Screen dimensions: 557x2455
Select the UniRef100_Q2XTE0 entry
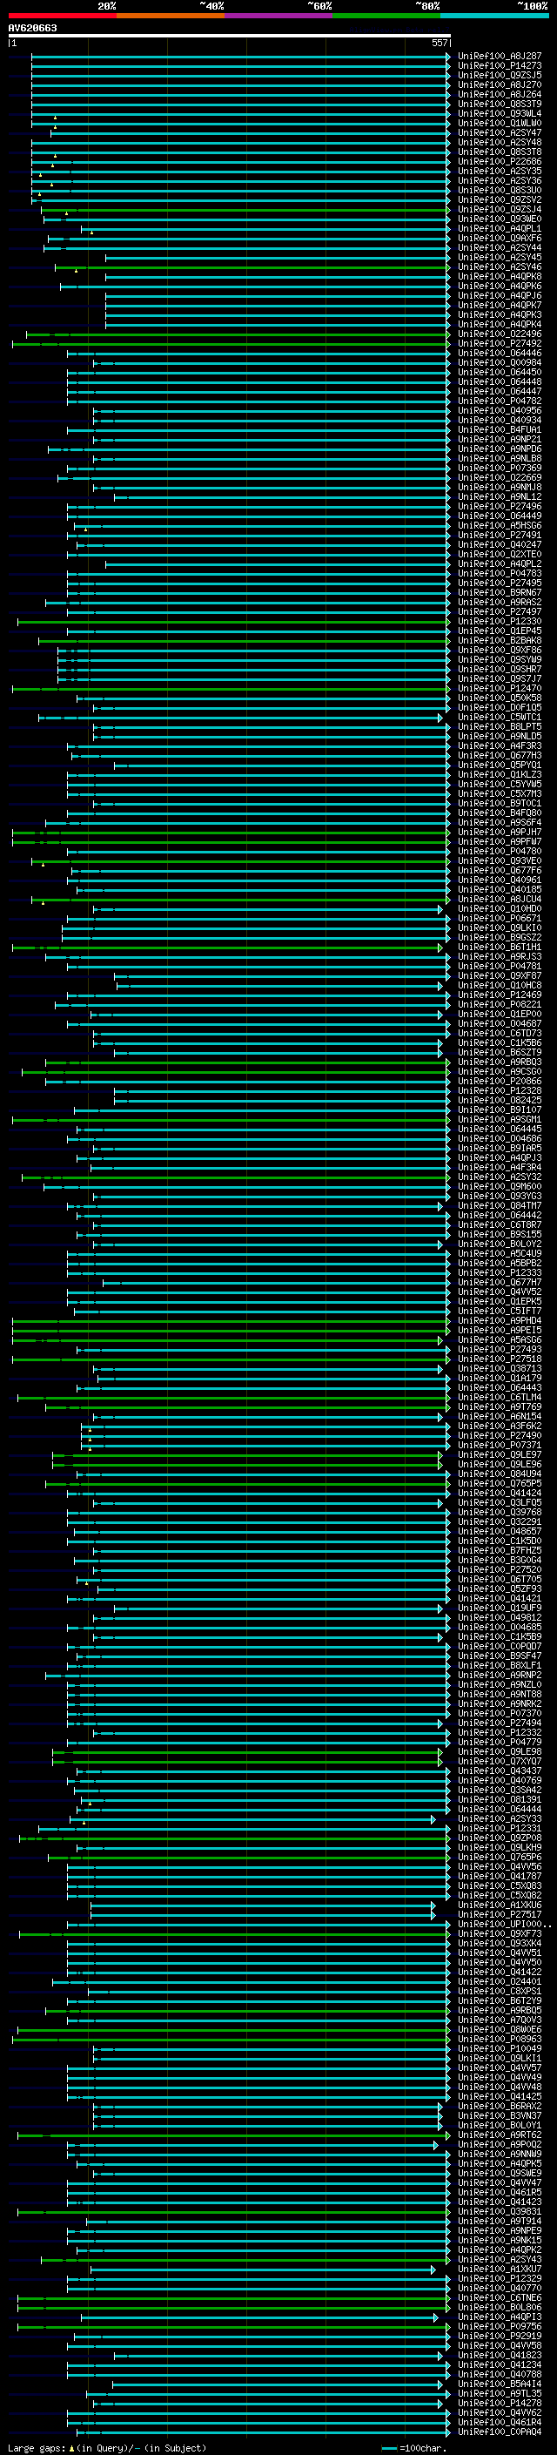point(499,554)
